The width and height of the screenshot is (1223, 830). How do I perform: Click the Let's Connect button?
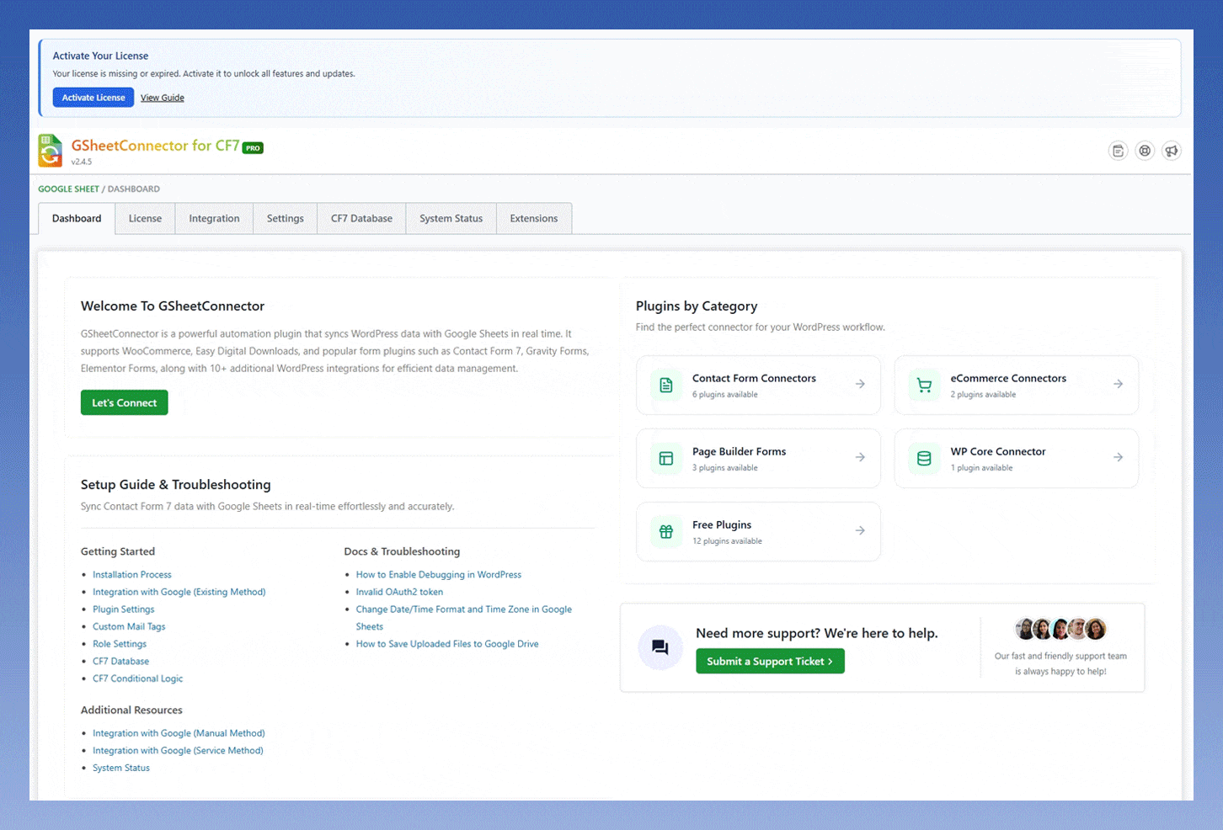pos(125,402)
